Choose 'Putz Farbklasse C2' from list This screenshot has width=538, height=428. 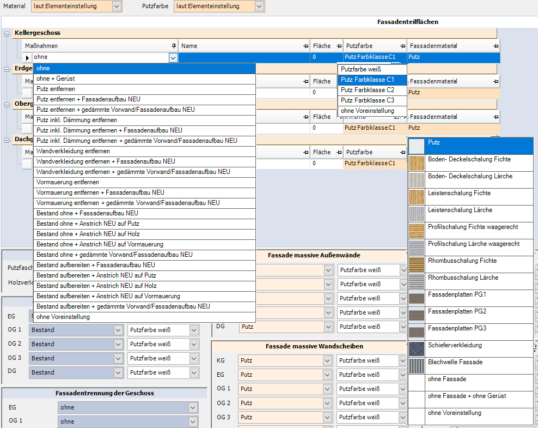(368, 90)
